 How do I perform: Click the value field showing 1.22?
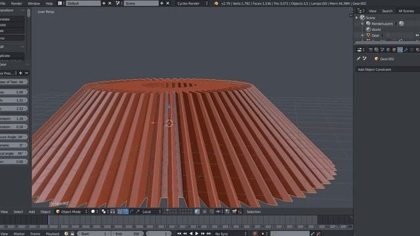(13, 100)
